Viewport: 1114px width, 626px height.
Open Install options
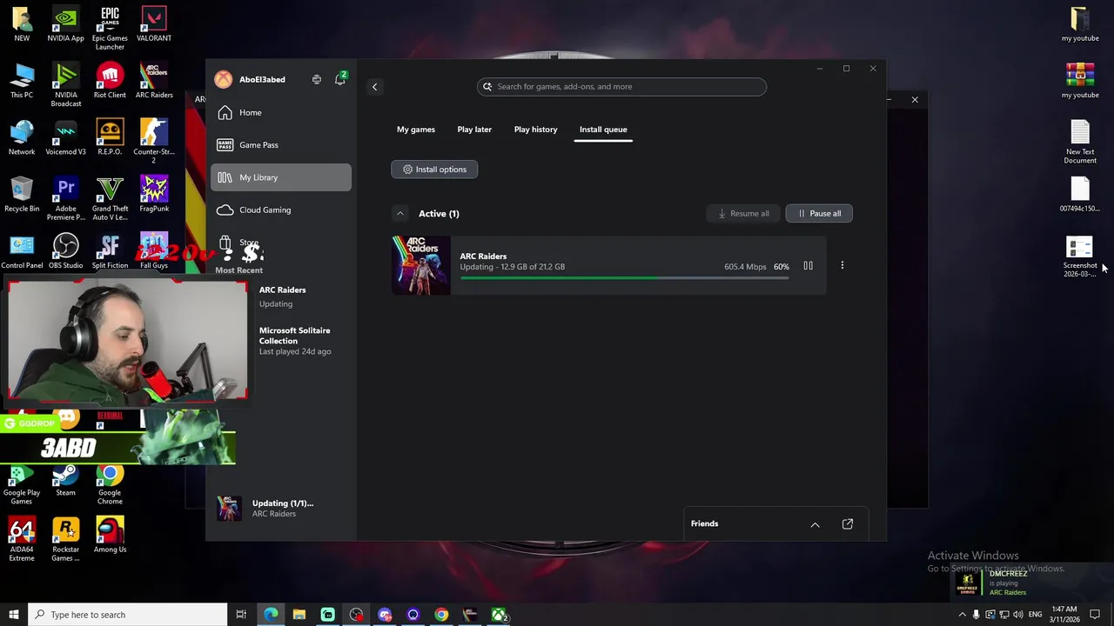coord(434,170)
